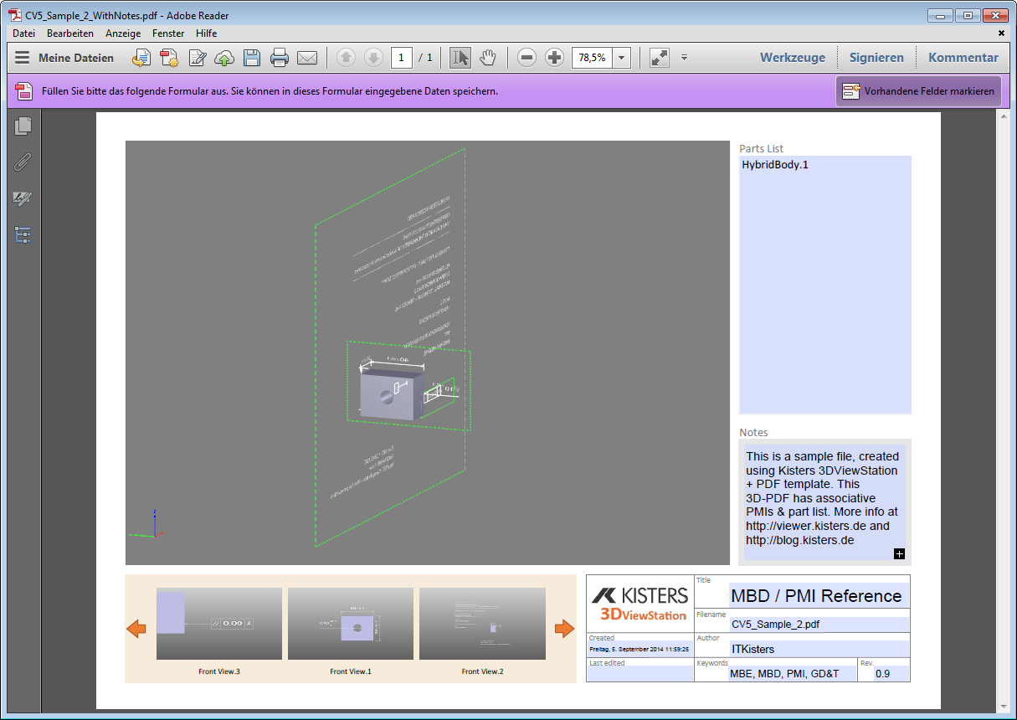Click Title field MBD / PMI Reference
The image size is (1017, 720).
click(x=819, y=595)
